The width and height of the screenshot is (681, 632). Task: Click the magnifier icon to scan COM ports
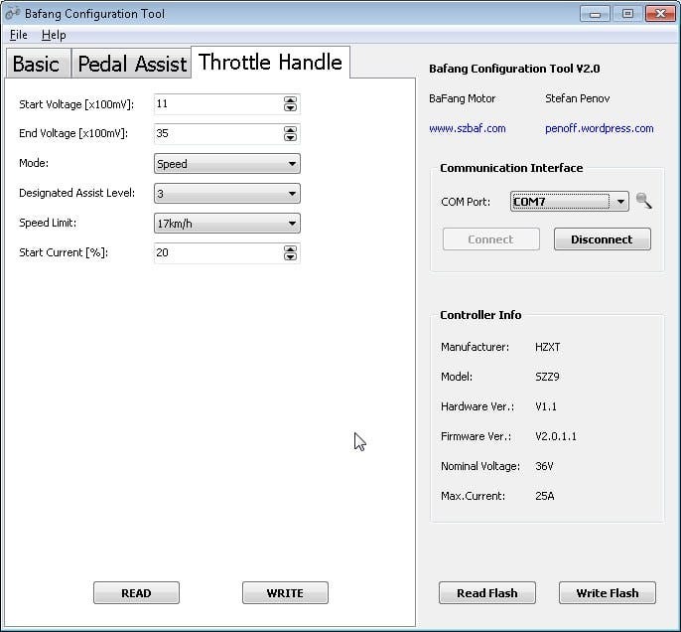click(643, 201)
